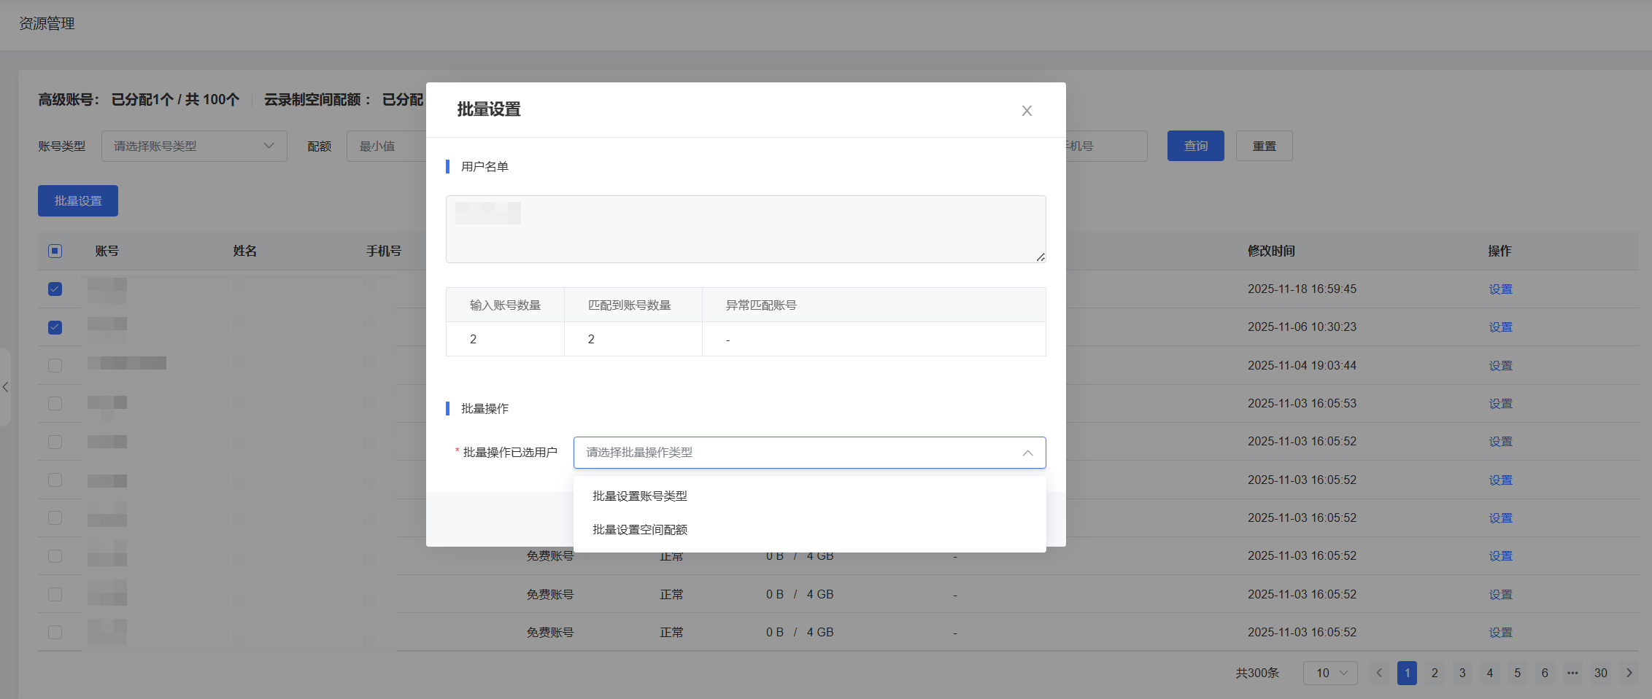Check the third row checkbox
The width and height of the screenshot is (1652, 699).
(x=55, y=365)
